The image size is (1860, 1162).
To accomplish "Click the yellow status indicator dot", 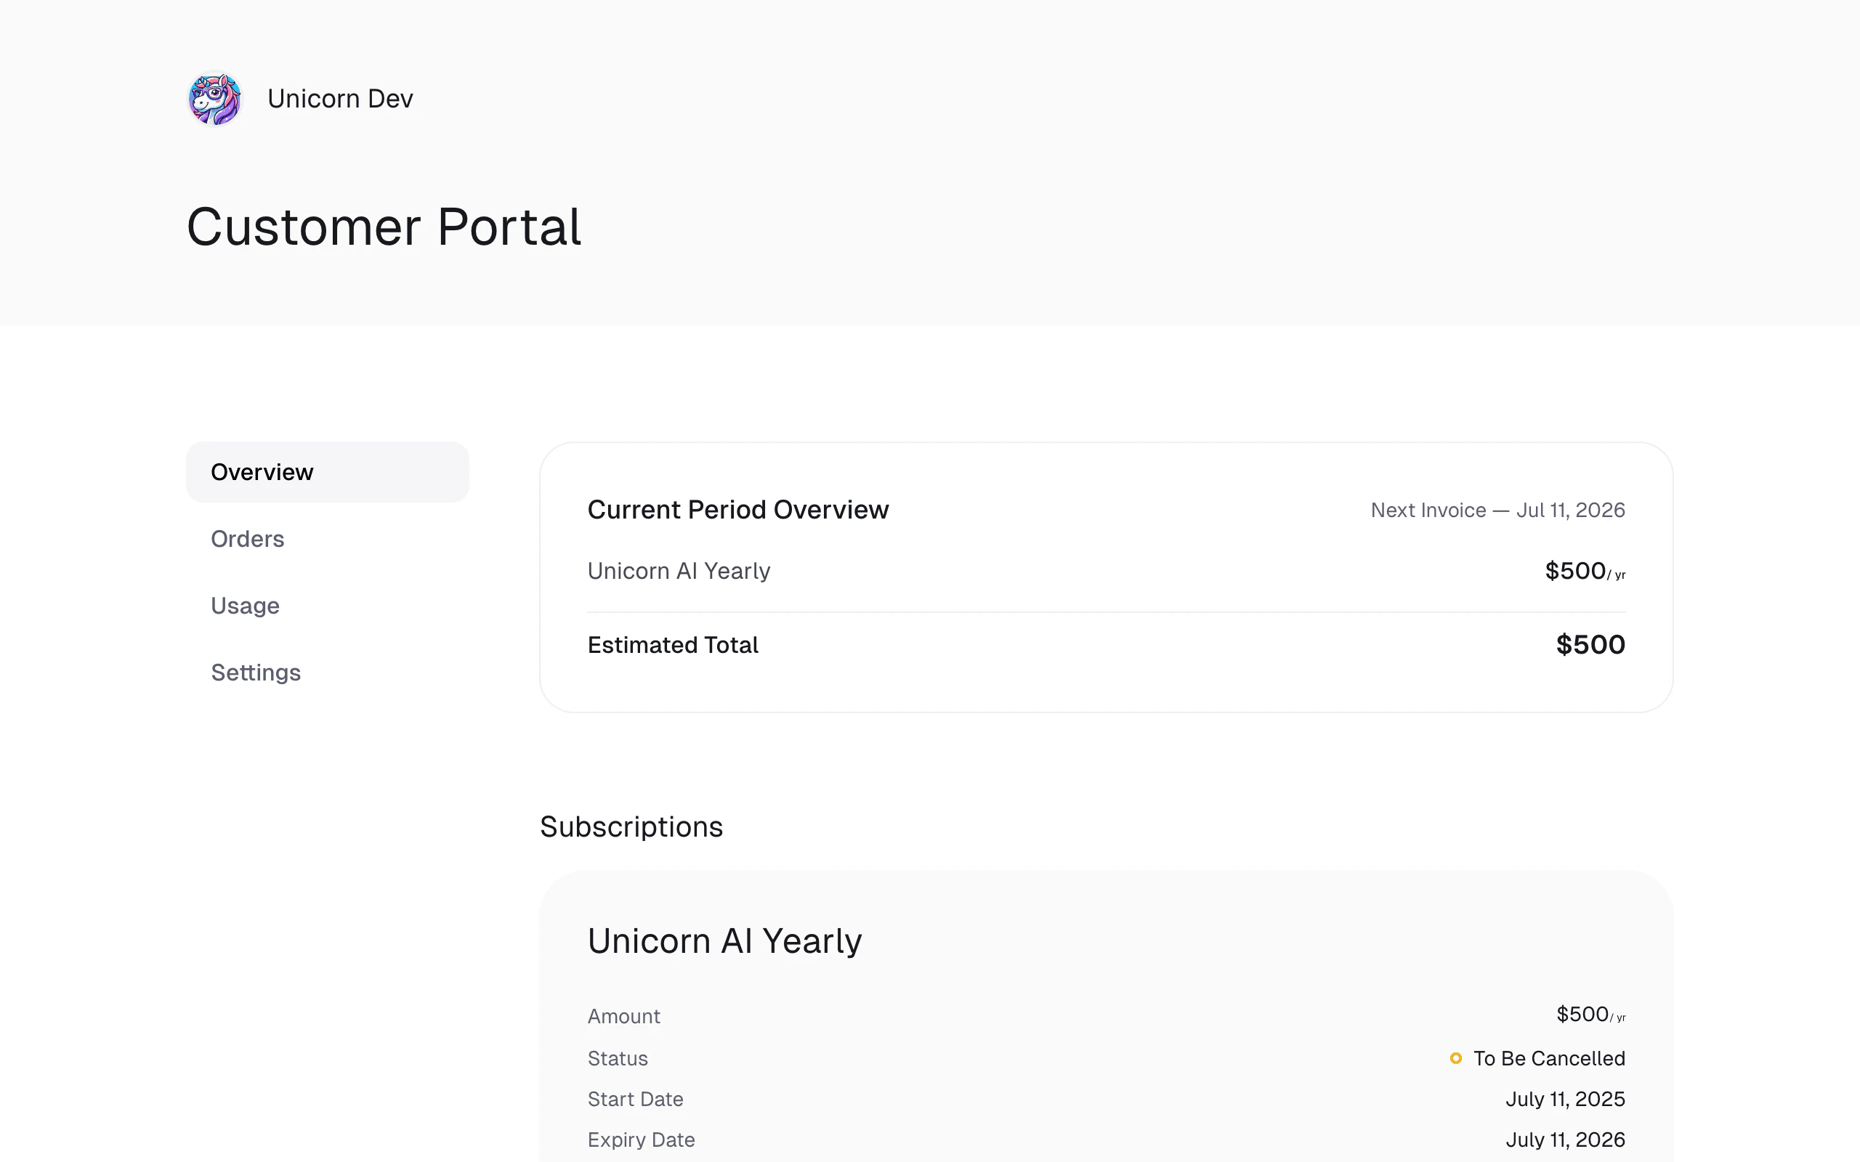I will click(x=1456, y=1058).
